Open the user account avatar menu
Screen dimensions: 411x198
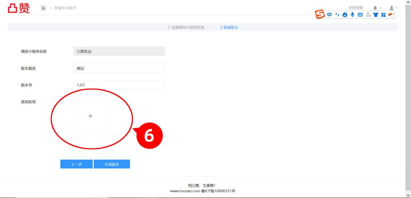[392, 8]
